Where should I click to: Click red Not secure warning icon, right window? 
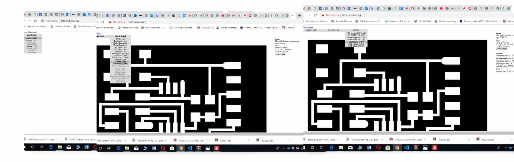[x=323, y=15]
